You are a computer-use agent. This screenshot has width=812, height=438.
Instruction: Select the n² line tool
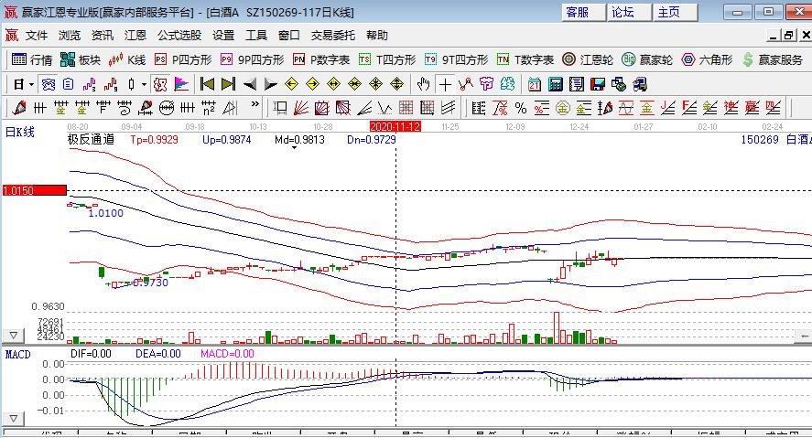[209, 108]
